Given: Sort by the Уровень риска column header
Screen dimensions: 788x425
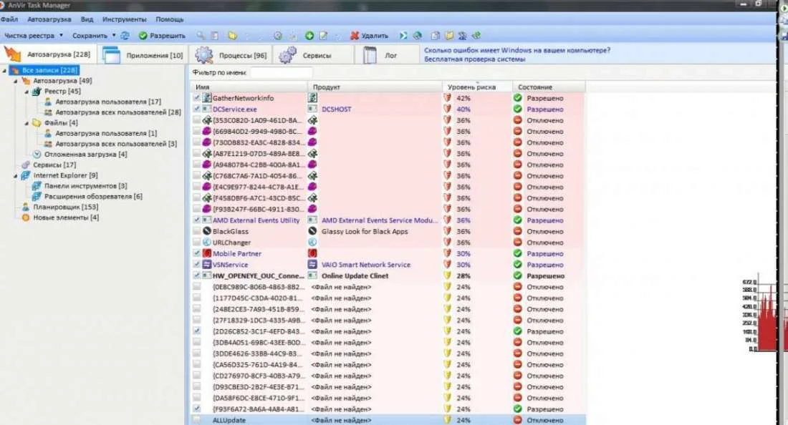Looking at the screenshot, I should 477,87.
